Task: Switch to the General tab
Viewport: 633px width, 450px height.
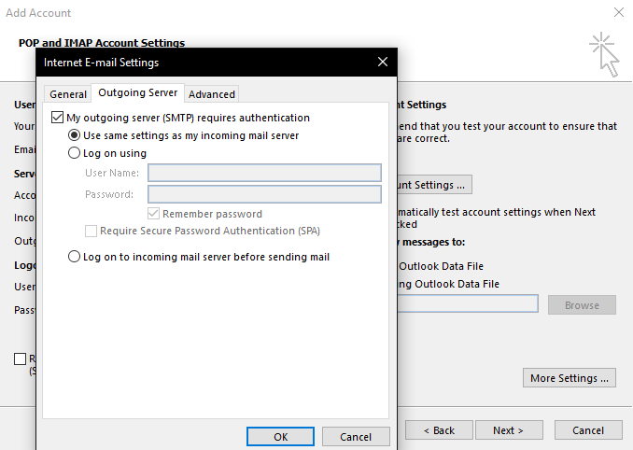Action: click(x=68, y=94)
